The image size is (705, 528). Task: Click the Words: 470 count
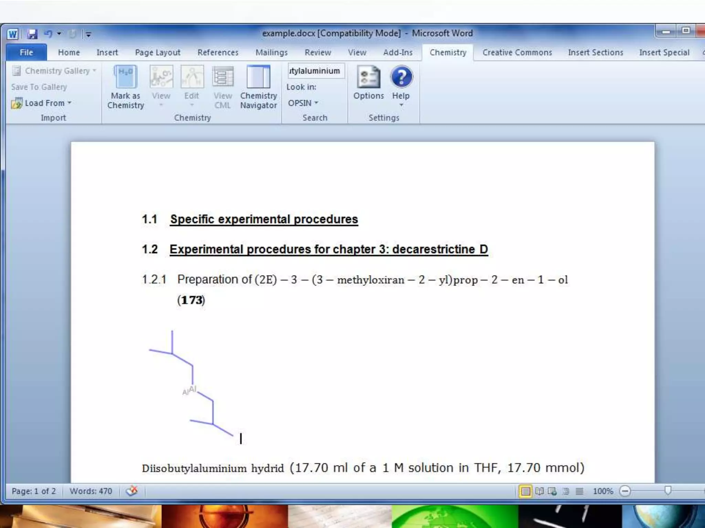tap(91, 491)
